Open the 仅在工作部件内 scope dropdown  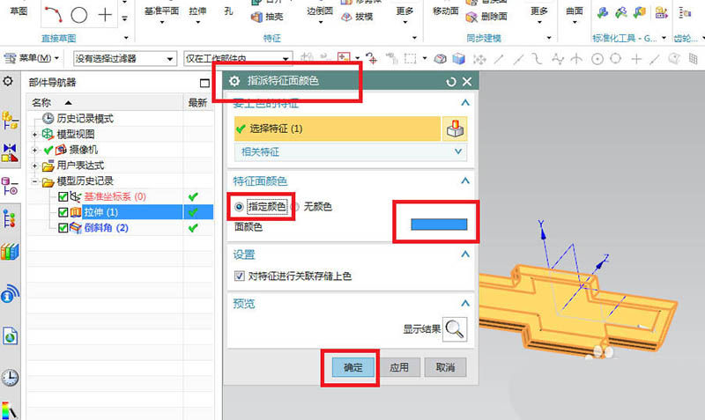point(238,58)
